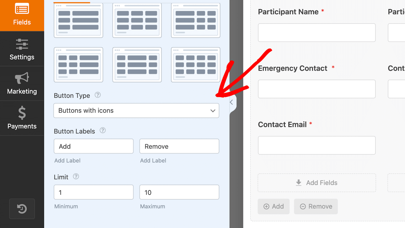Image resolution: width=405 pixels, height=228 pixels.
Task: Focus the Add button label input
Action: tap(94, 146)
